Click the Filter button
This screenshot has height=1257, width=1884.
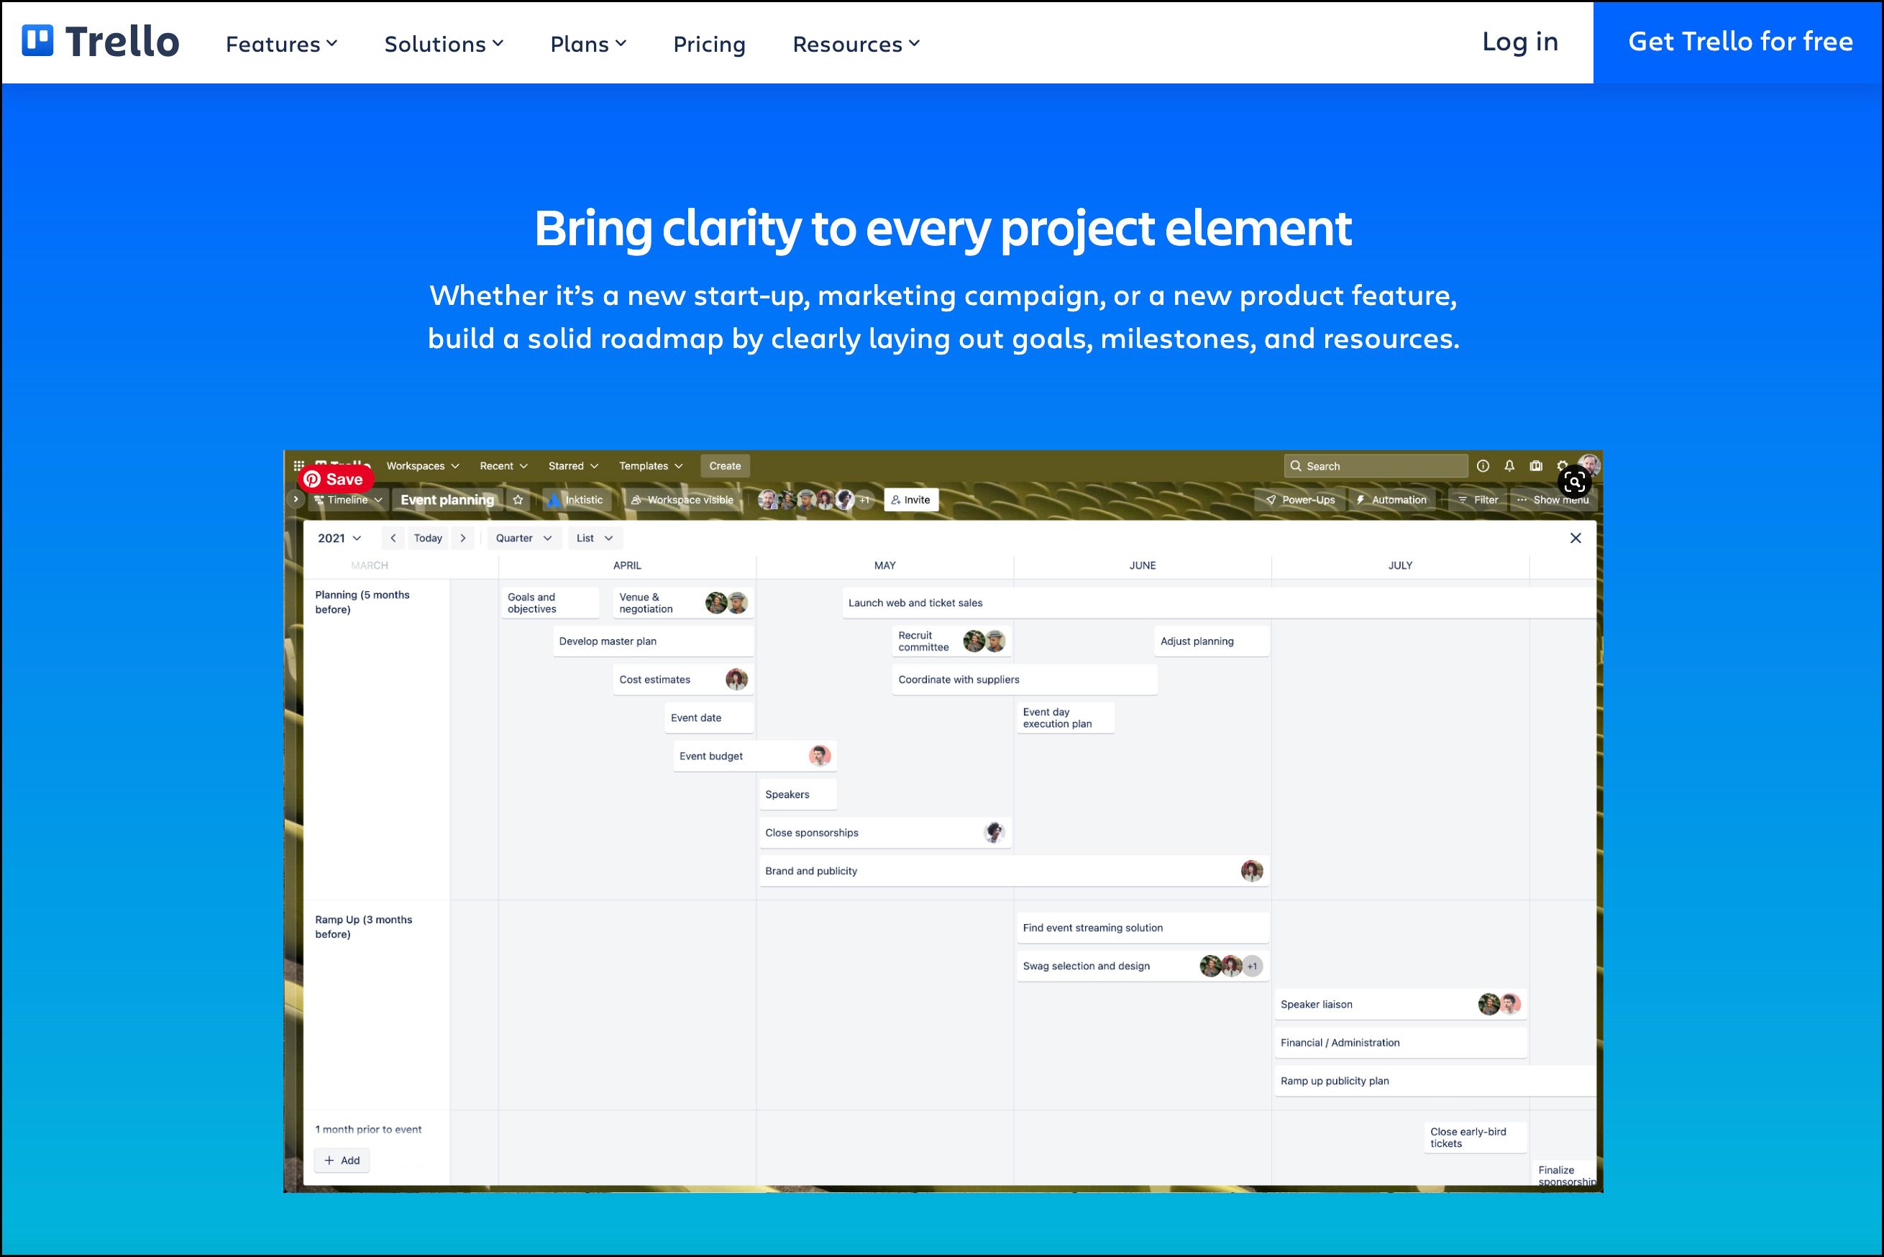pyautogui.click(x=1478, y=500)
